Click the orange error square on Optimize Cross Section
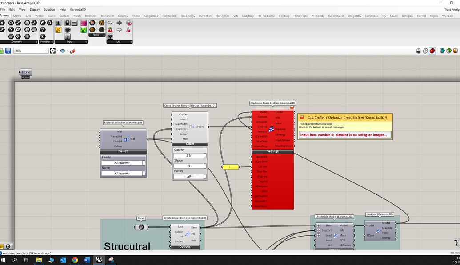The image size is (460, 265). [x=292, y=107]
